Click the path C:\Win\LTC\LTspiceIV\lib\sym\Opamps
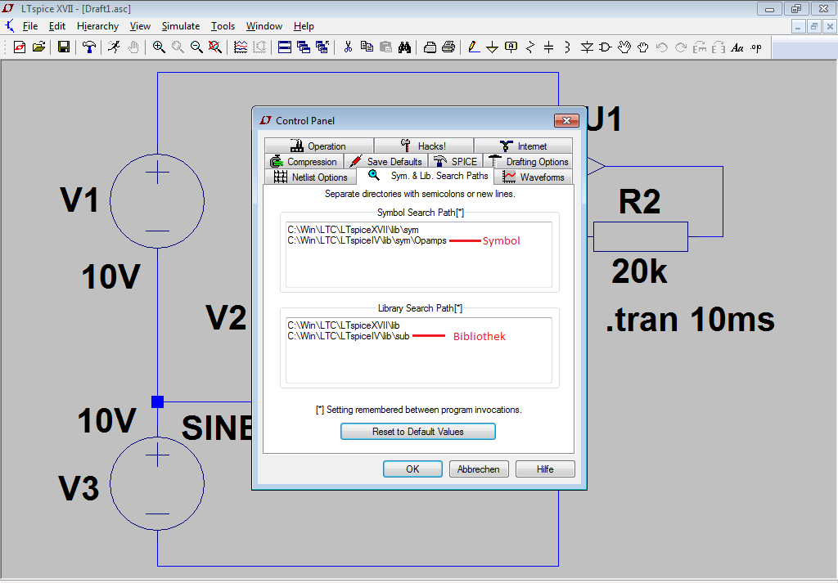 367,240
